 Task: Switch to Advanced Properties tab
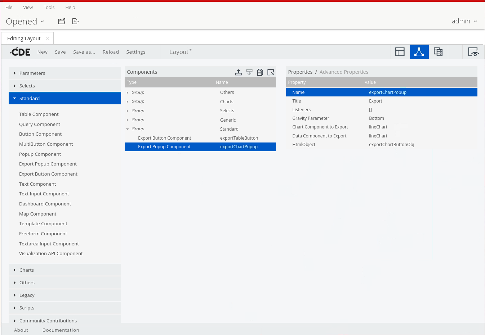click(344, 72)
